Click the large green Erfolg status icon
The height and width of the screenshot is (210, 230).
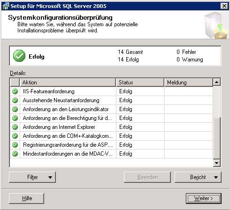coord(19,56)
